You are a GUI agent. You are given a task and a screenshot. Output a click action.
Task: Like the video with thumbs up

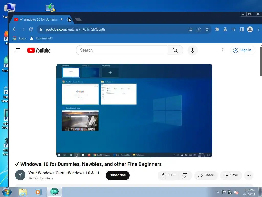[x=168, y=175]
